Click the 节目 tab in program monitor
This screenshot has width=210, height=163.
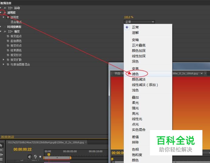click(x=119, y=73)
